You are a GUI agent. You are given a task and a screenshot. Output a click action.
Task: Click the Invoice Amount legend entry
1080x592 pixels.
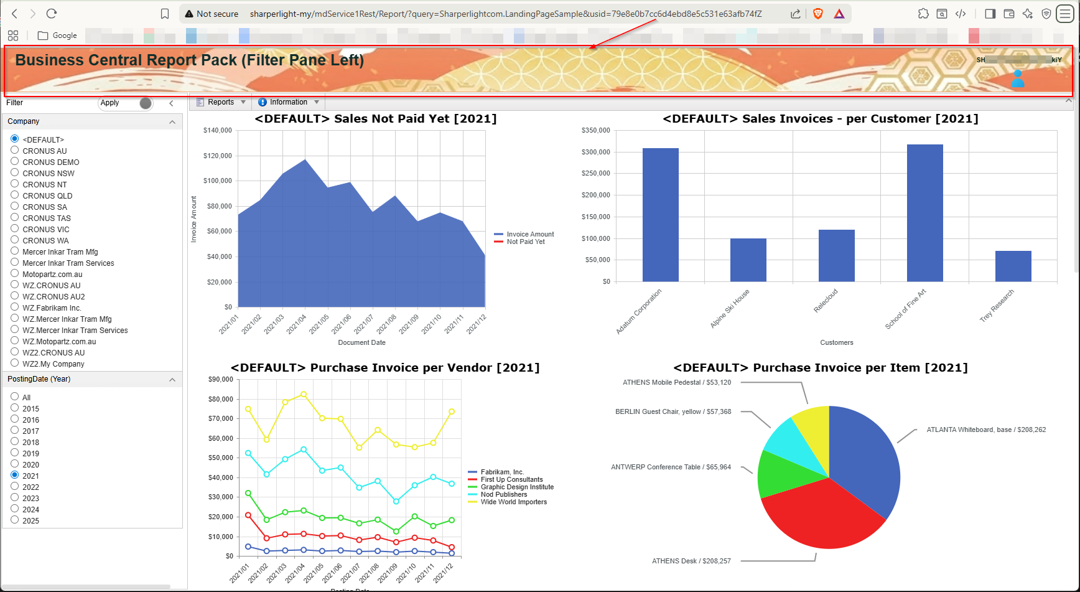[x=524, y=234]
